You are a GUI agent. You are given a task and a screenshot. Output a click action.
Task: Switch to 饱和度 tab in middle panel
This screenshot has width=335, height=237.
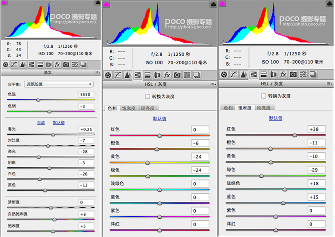pyautogui.click(x=129, y=109)
